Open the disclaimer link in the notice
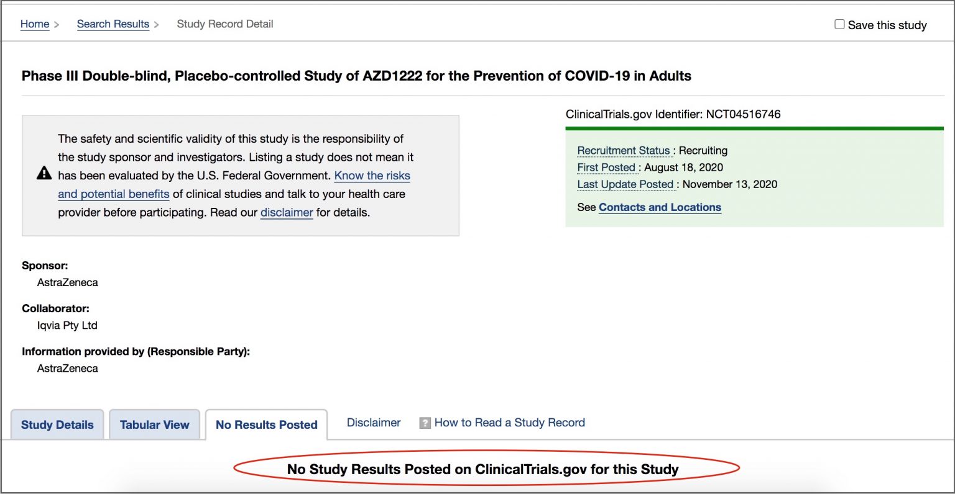 (287, 212)
